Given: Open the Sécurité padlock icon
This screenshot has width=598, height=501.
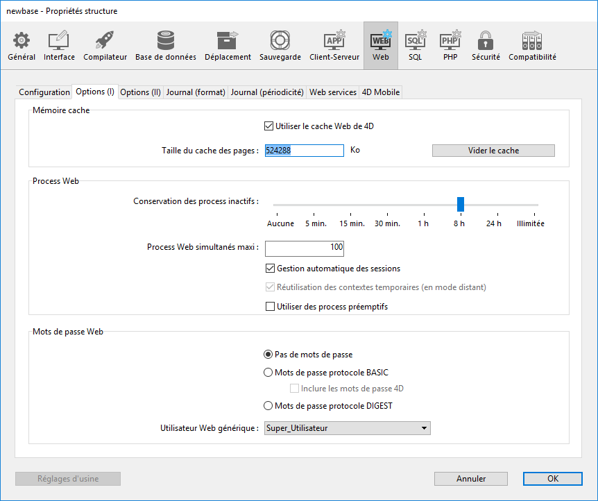Looking at the screenshot, I should 486,41.
